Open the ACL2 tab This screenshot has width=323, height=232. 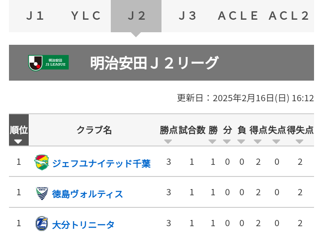(288, 16)
